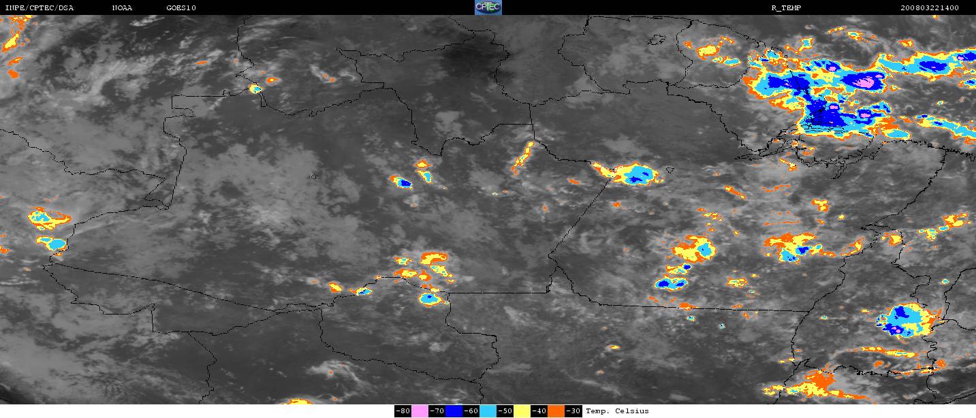This screenshot has width=976, height=418.
Task: Click the Temp. Celsius legend caption
Action: (x=617, y=411)
